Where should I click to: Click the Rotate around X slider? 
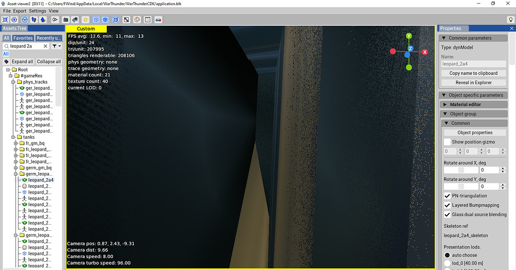(x=461, y=170)
